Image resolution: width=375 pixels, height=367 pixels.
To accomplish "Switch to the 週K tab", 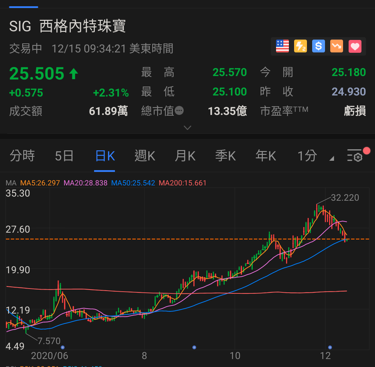I will 145,156.
